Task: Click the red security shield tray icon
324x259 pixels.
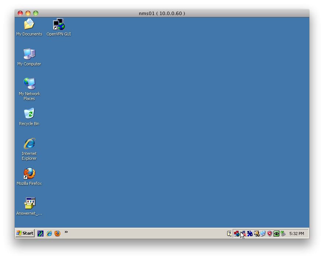Action: (x=270, y=234)
